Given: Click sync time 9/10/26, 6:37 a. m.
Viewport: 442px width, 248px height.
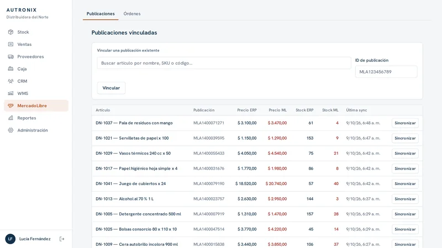Looking at the screenshot, I should [363, 199].
